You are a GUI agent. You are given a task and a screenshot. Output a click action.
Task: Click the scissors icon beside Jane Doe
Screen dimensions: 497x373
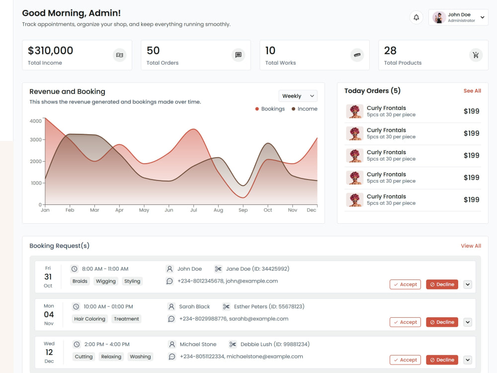(x=218, y=269)
